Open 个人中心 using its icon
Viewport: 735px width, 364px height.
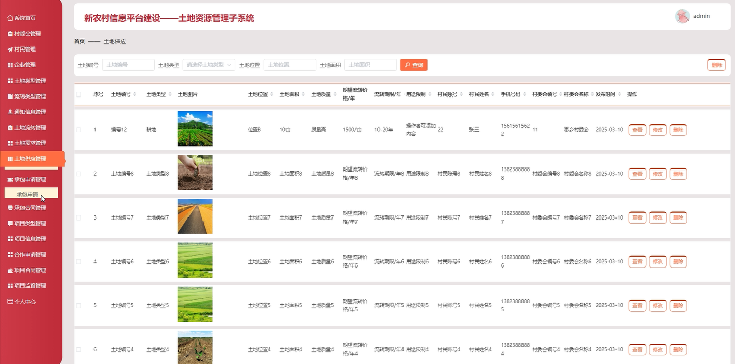coord(9,301)
